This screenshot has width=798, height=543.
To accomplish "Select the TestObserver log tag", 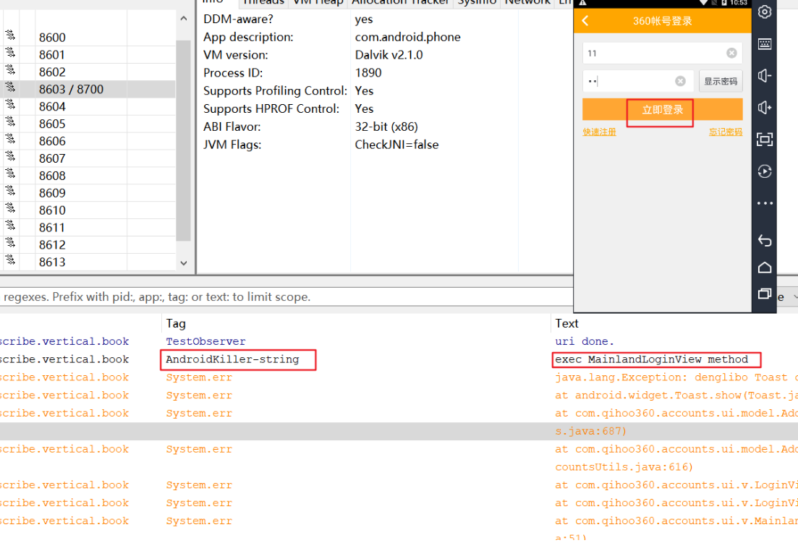I will tap(205, 341).
